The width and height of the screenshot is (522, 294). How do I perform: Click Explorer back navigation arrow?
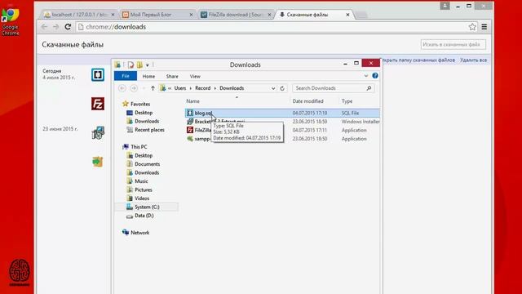(x=122, y=88)
